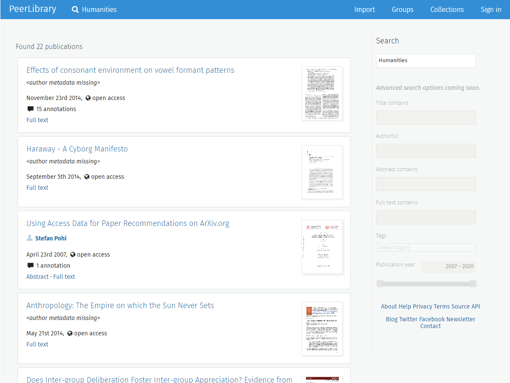Click globe icon on May 21st 2014 entry
Image resolution: width=510 pixels, height=383 pixels.
70,333
